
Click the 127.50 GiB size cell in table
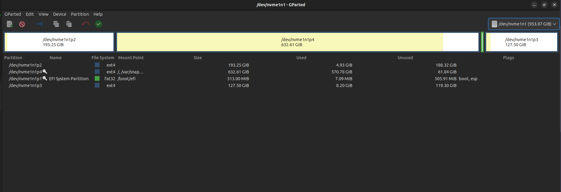pos(238,85)
